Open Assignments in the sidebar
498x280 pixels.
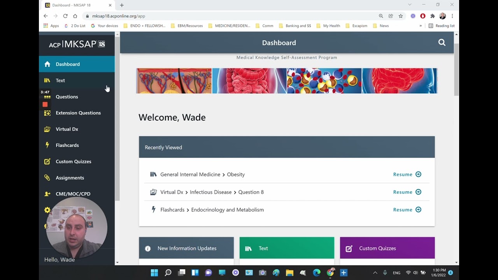pos(77,178)
